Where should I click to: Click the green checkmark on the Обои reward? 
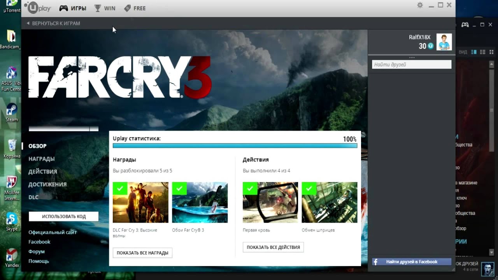tap(179, 188)
